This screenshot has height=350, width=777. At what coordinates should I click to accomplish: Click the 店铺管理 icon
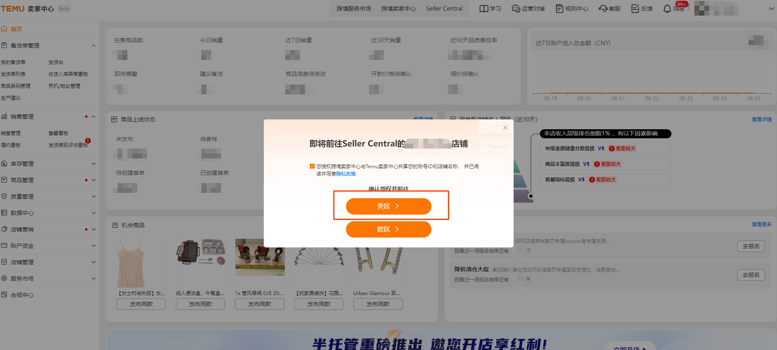click(4, 262)
